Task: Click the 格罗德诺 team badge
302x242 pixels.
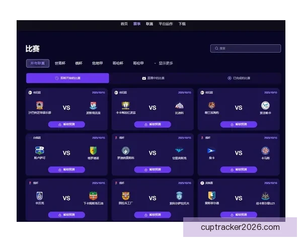Action: [x=94, y=151]
